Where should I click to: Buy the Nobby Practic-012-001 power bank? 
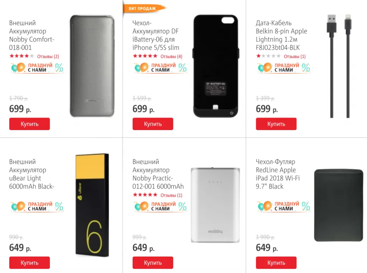(153, 263)
